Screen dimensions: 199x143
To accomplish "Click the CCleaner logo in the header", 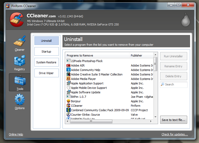I will pos(17,19).
